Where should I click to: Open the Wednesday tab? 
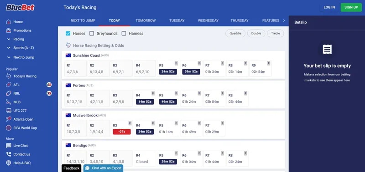click(208, 20)
